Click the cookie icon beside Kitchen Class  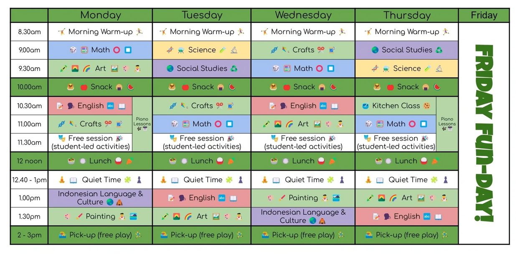tap(427, 106)
